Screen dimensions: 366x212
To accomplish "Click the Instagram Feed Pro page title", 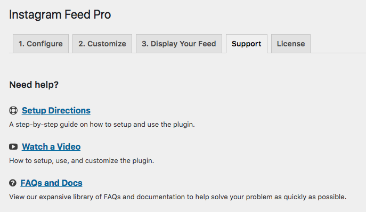I will click(60, 15).
